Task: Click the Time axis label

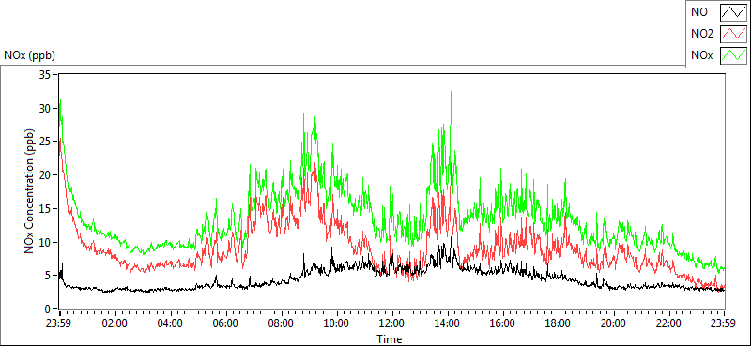Action: [x=389, y=339]
